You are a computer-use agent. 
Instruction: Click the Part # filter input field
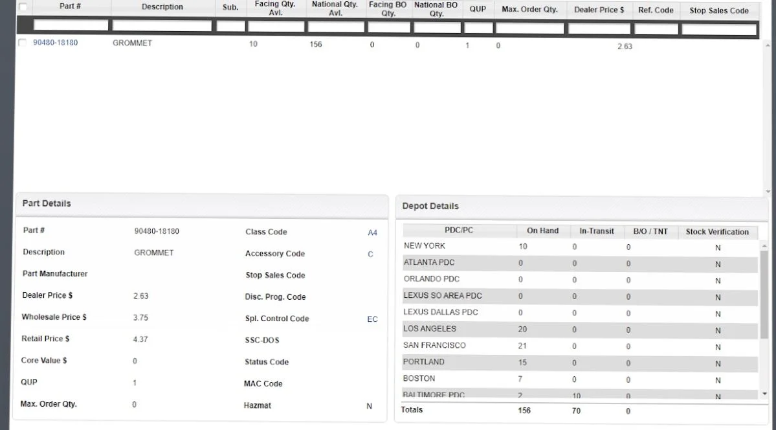71,25
